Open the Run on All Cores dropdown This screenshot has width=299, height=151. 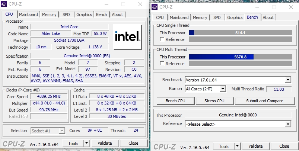[222, 89]
